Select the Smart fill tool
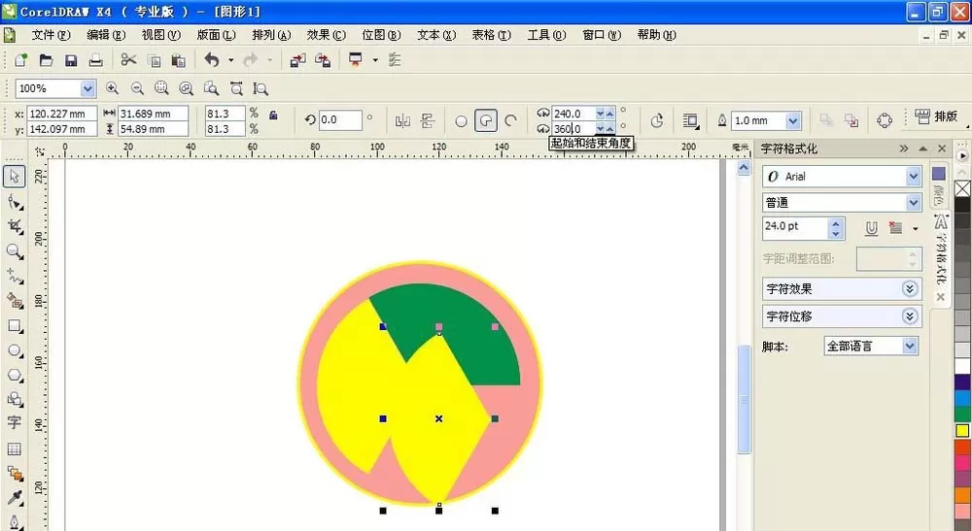The height and width of the screenshot is (531, 972). pyautogui.click(x=15, y=301)
